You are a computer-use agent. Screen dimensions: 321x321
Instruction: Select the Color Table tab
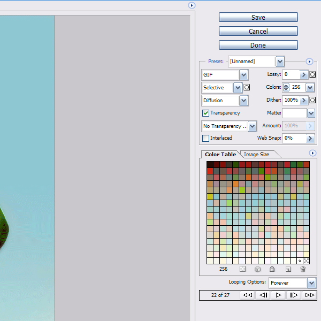tap(220, 155)
